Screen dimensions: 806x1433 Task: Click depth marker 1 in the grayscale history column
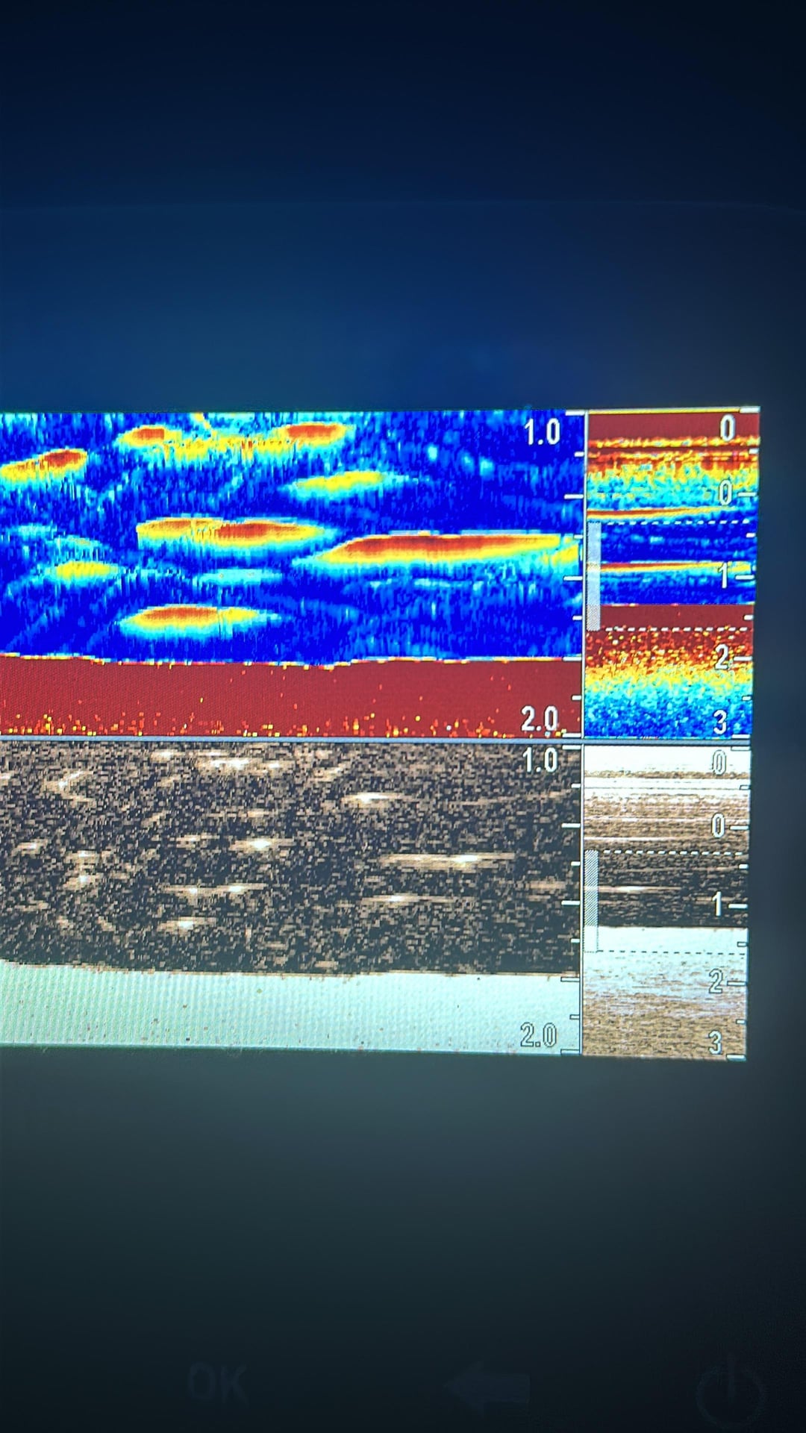[x=718, y=905]
